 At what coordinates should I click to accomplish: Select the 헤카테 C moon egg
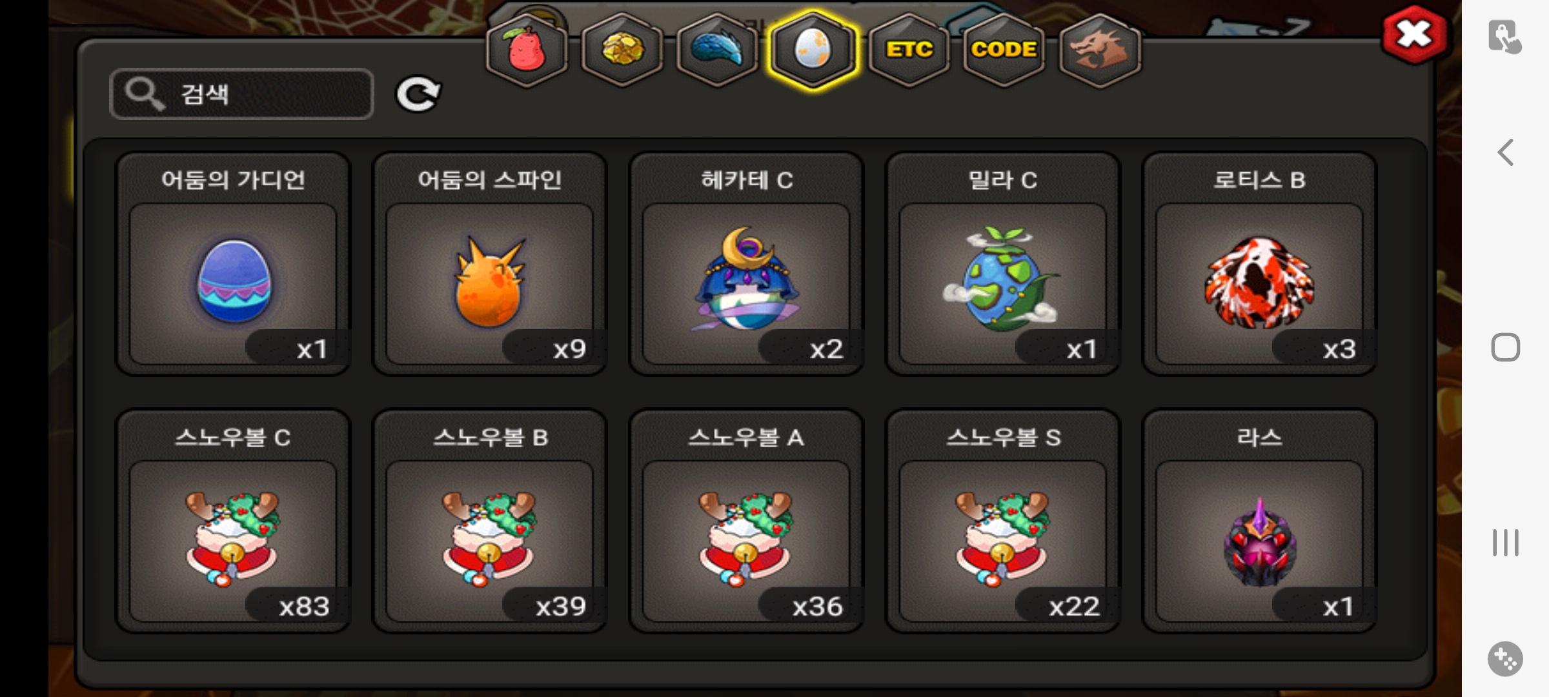[x=746, y=263]
